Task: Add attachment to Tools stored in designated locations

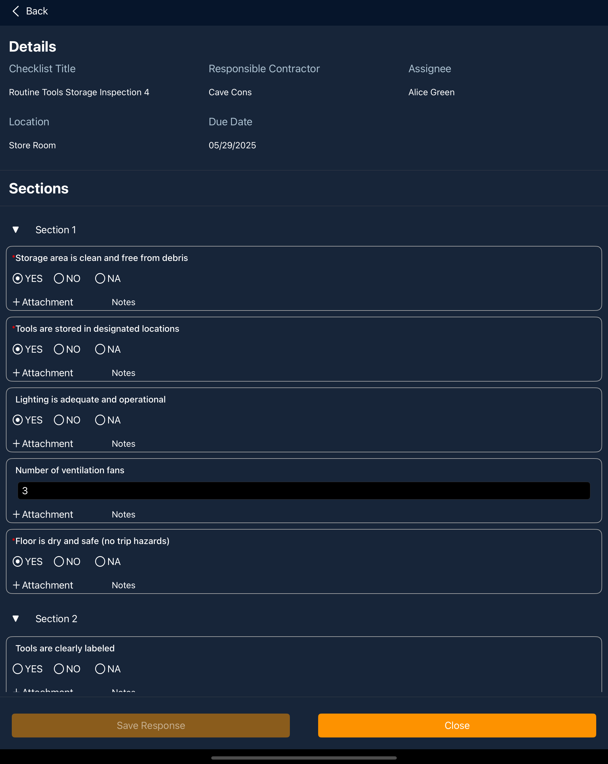Action: (43, 373)
